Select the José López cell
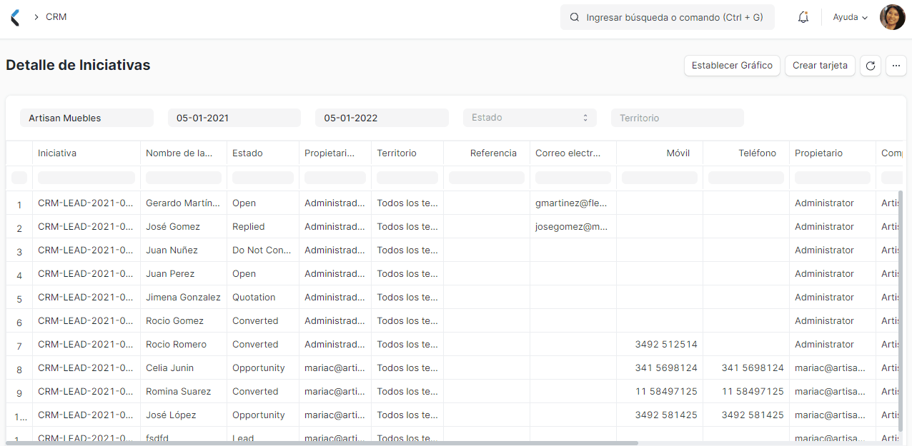Screen dimensions: 912x446 (184, 415)
